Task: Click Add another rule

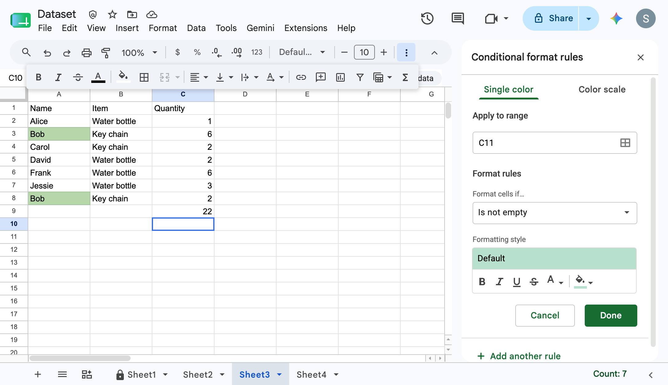Action: pyautogui.click(x=519, y=356)
